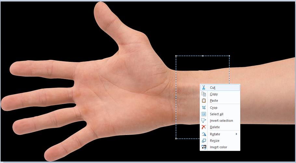Select Invert color menu entry
Image resolution: width=296 pixels, height=163 pixels.
tap(220, 147)
